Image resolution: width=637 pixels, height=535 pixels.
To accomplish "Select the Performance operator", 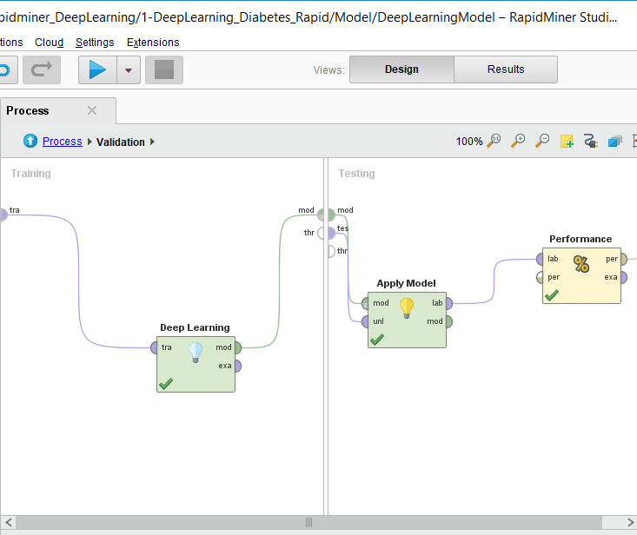I will click(x=581, y=275).
